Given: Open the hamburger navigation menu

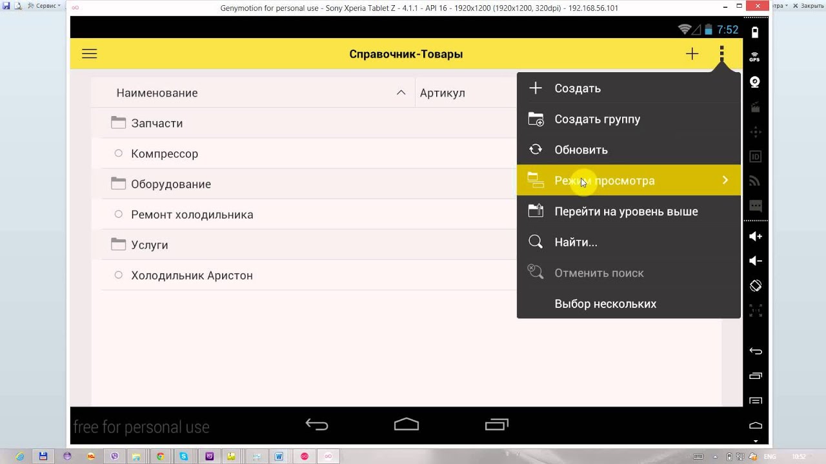Looking at the screenshot, I should [90, 54].
